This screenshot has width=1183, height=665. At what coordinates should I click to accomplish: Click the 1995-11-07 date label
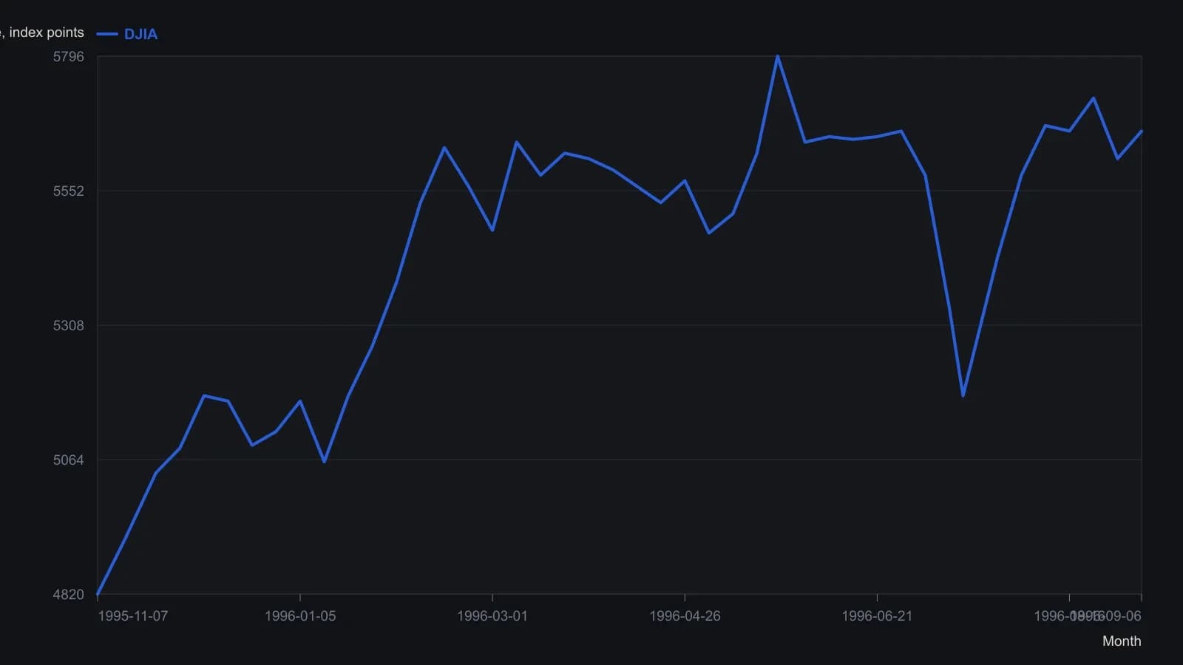(x=133, y=615)
